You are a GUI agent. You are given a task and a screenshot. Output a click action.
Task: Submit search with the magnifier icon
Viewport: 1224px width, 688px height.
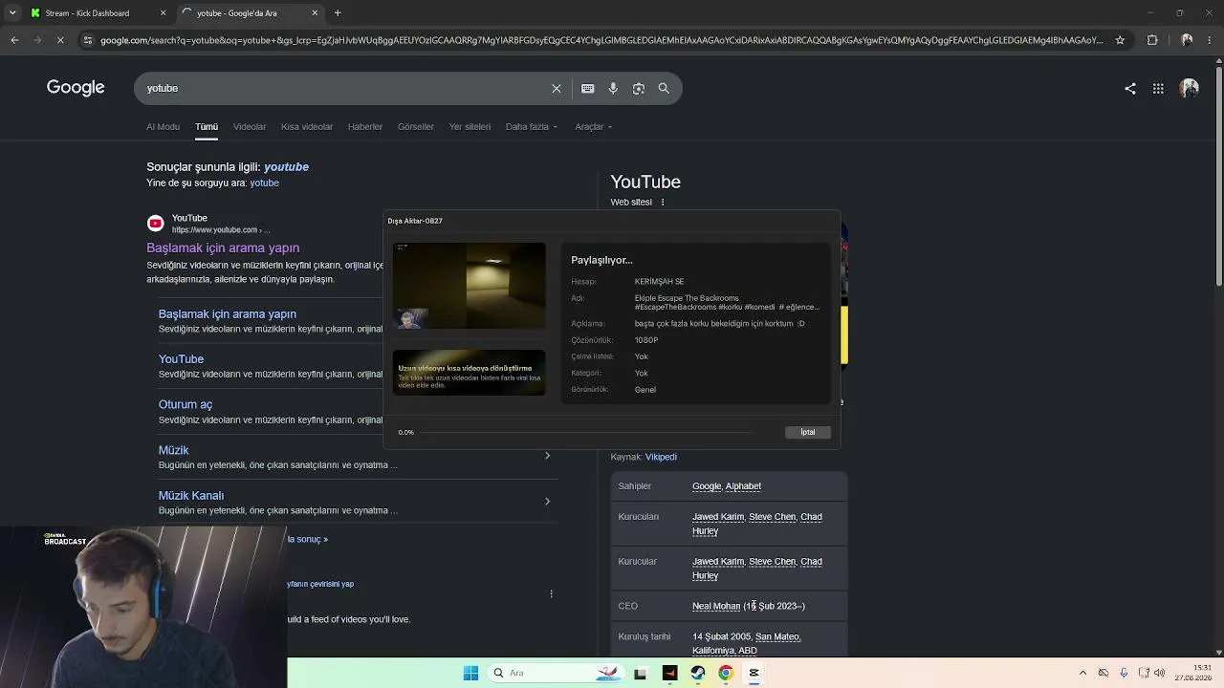pyautogui.click(x=664, y=88)
